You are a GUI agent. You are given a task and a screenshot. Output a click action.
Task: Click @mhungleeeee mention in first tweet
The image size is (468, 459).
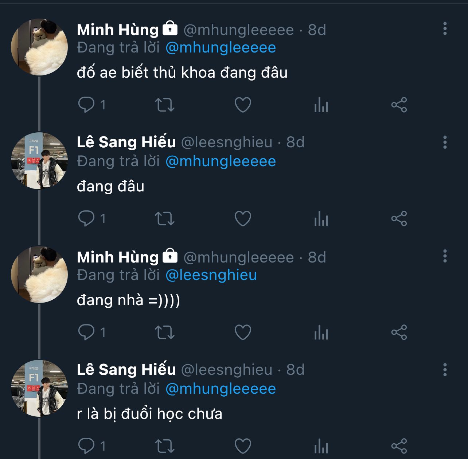point(221,48)
